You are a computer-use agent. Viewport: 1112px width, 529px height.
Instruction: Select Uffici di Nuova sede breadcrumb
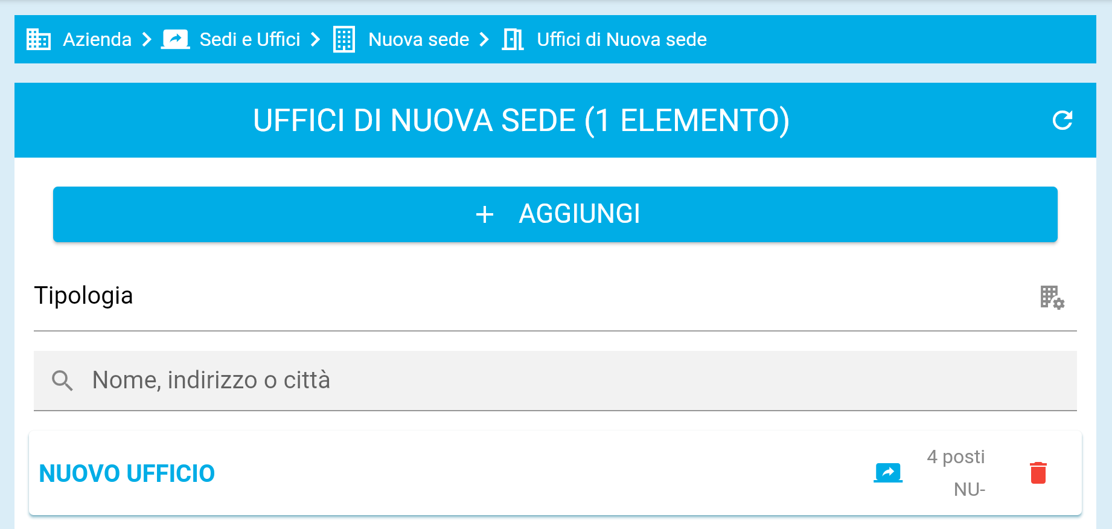click(621, 40)
